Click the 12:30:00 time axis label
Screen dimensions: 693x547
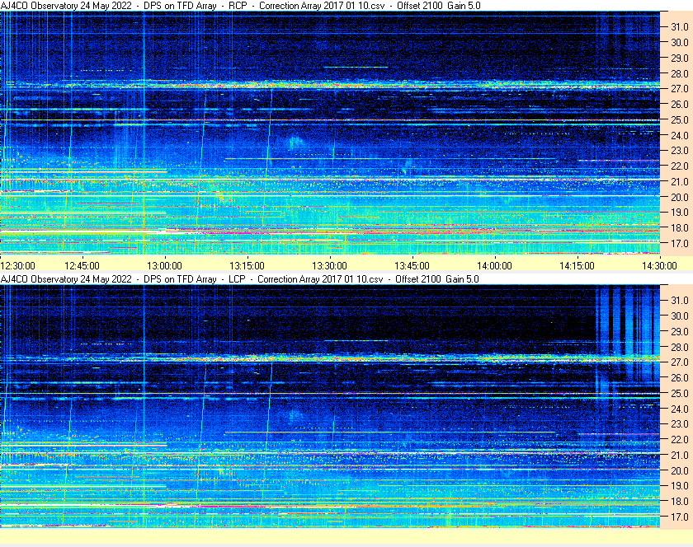[17, 266]
